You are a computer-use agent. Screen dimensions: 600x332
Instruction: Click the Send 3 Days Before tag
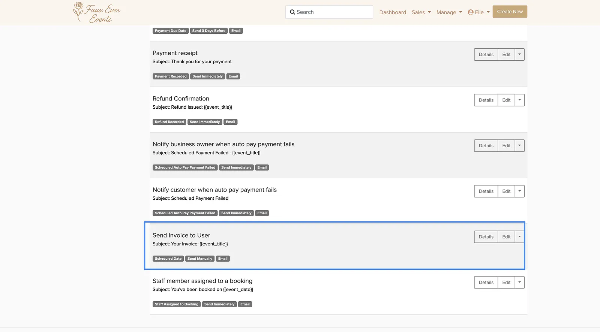coord(209,31)
